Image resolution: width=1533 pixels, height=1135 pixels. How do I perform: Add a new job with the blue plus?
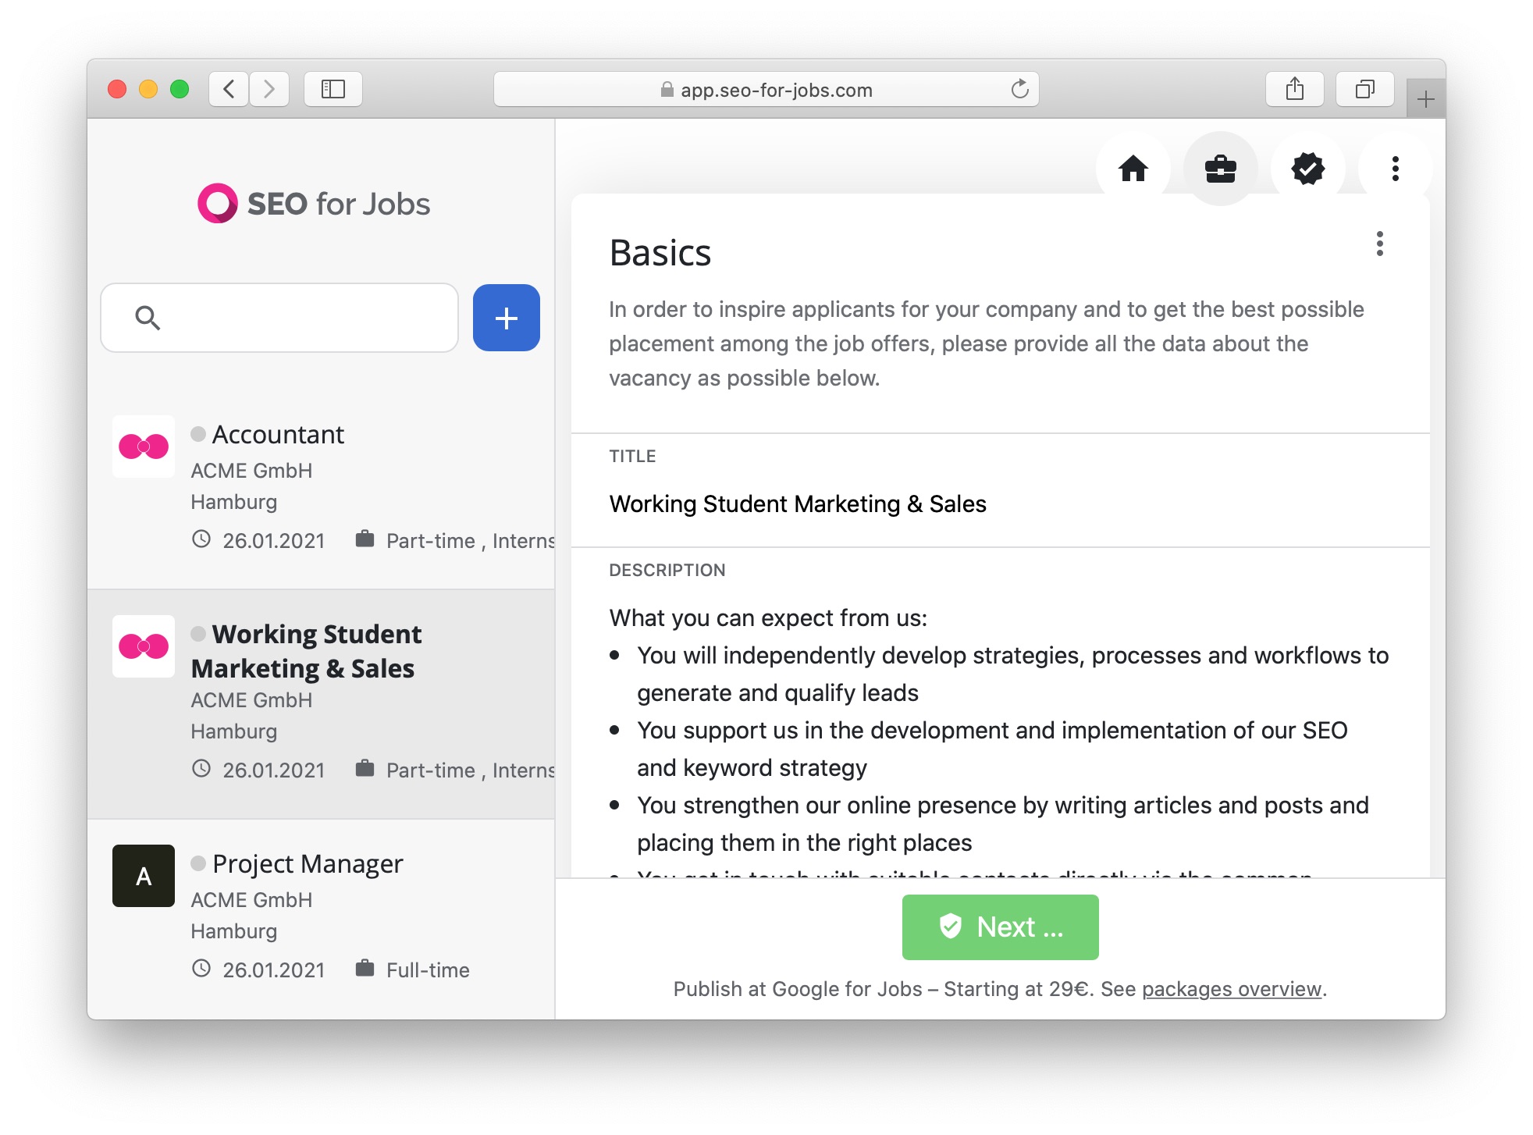(506, 318)
